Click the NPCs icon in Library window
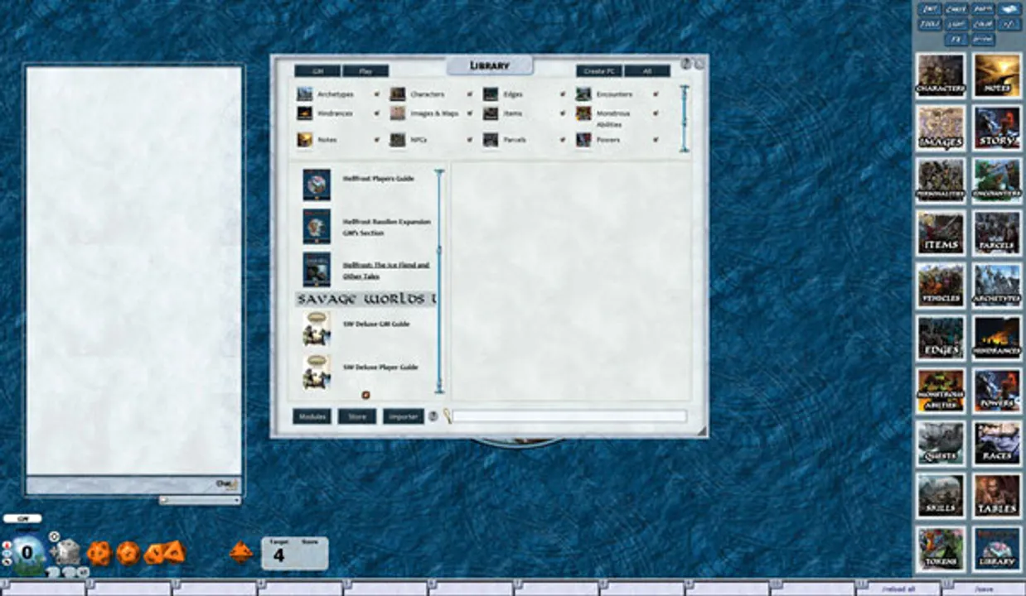The height and width of the screenshot is (596, 1026). 398,140
